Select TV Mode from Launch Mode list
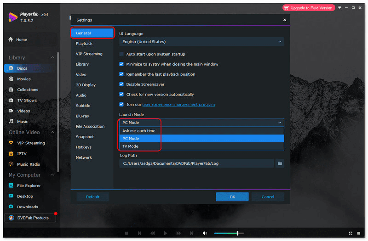This screenshot has width=368, height=241. [x=131, y=146]
